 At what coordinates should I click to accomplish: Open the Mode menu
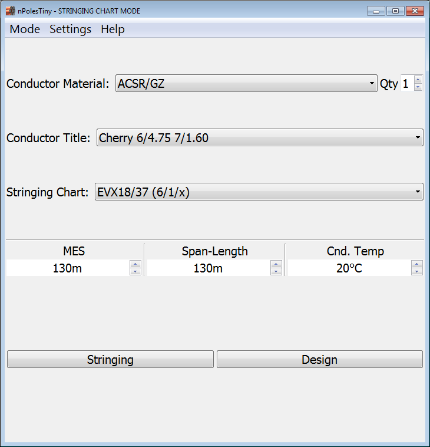[25, 29]
